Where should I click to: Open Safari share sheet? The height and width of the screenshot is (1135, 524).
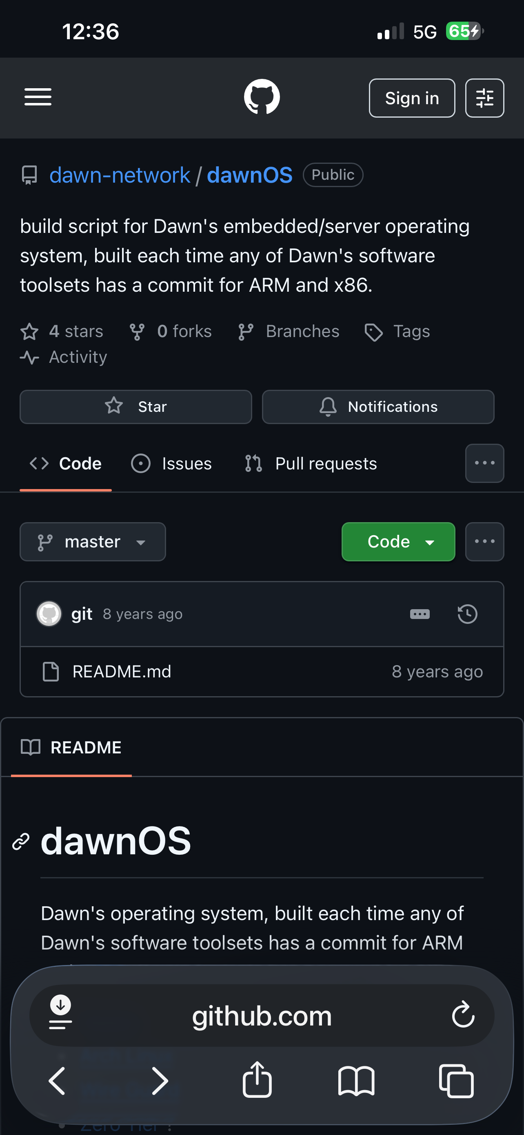[x=258, y=1080]
